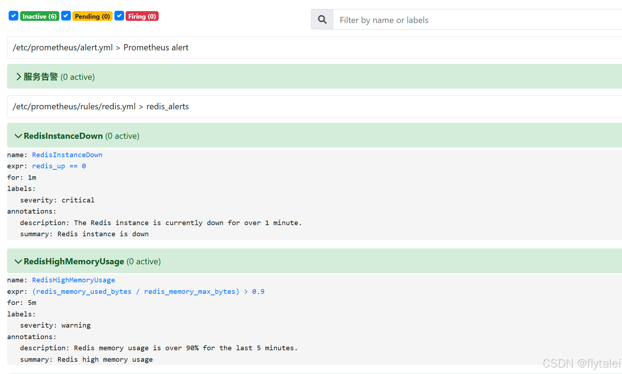Click 'summary: Redis instance is down' text

click(x=84, y=234)
